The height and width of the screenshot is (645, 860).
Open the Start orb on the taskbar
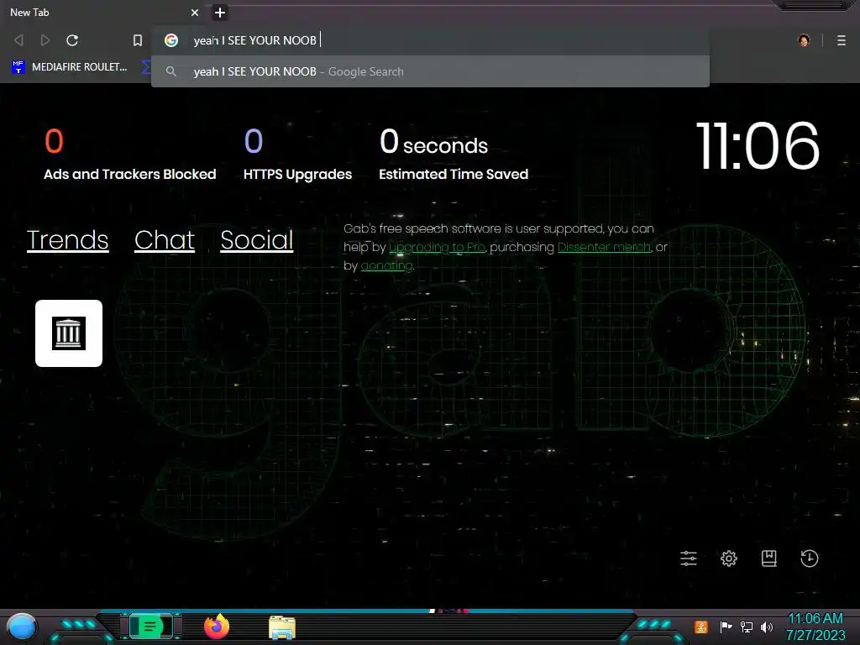tap(22, 627)
